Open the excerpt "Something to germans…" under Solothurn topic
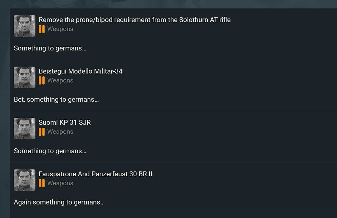Image resolution: width=337 pixels, height=218 pixels. [x=50, y=48]
